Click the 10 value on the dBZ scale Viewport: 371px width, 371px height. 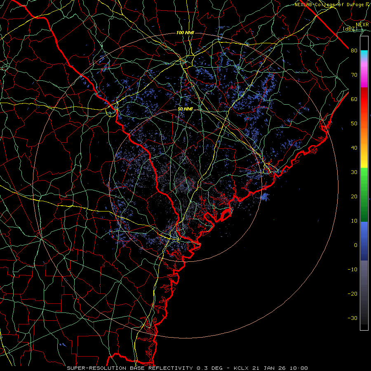point(354,221)
